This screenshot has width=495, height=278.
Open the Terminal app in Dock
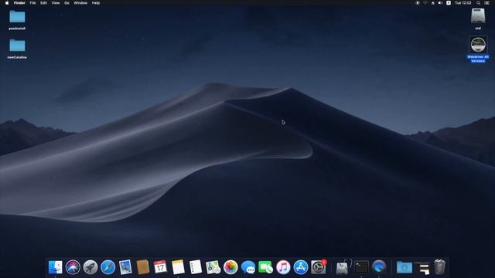pos(361,267)
